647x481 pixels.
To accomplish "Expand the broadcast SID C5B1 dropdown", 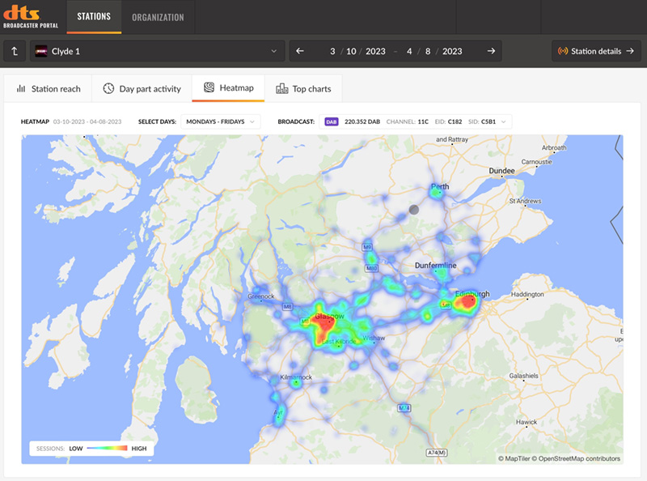I will [x=505, y=121].
